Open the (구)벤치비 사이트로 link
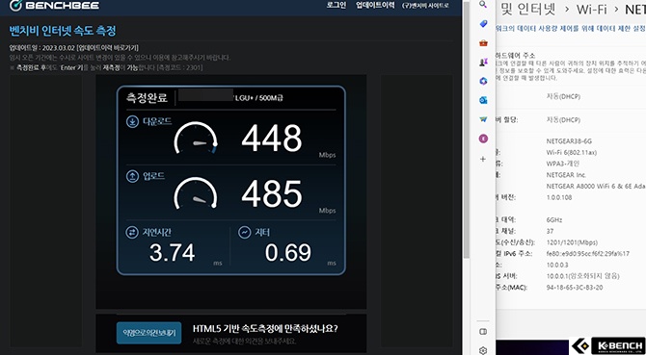This screenshot has width=646, height=355. point(425,6)
